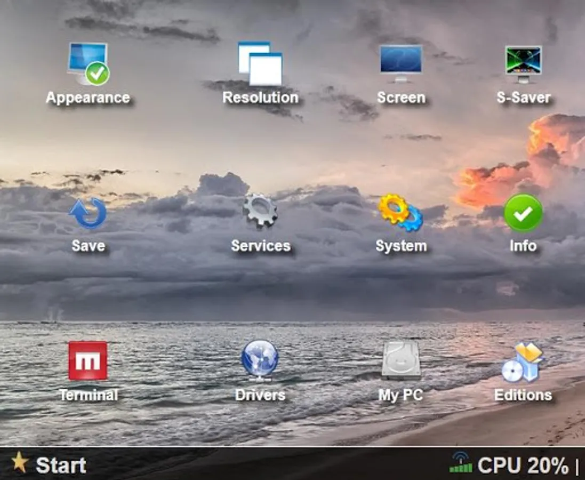The image size is (585, 480).
Task: Click the network signal icon in taskbar
Action: click(461, 463)
